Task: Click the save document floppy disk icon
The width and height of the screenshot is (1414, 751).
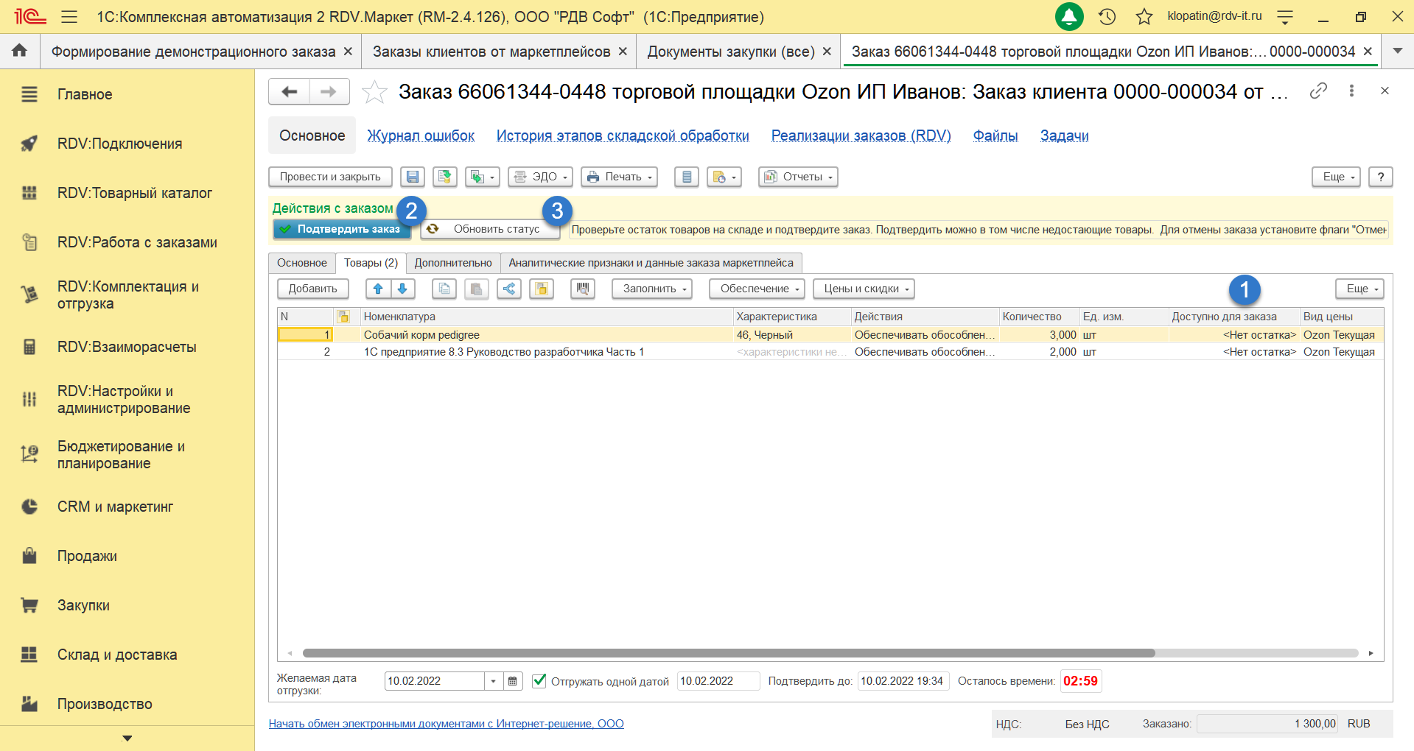Action: [x=413, y=177]
